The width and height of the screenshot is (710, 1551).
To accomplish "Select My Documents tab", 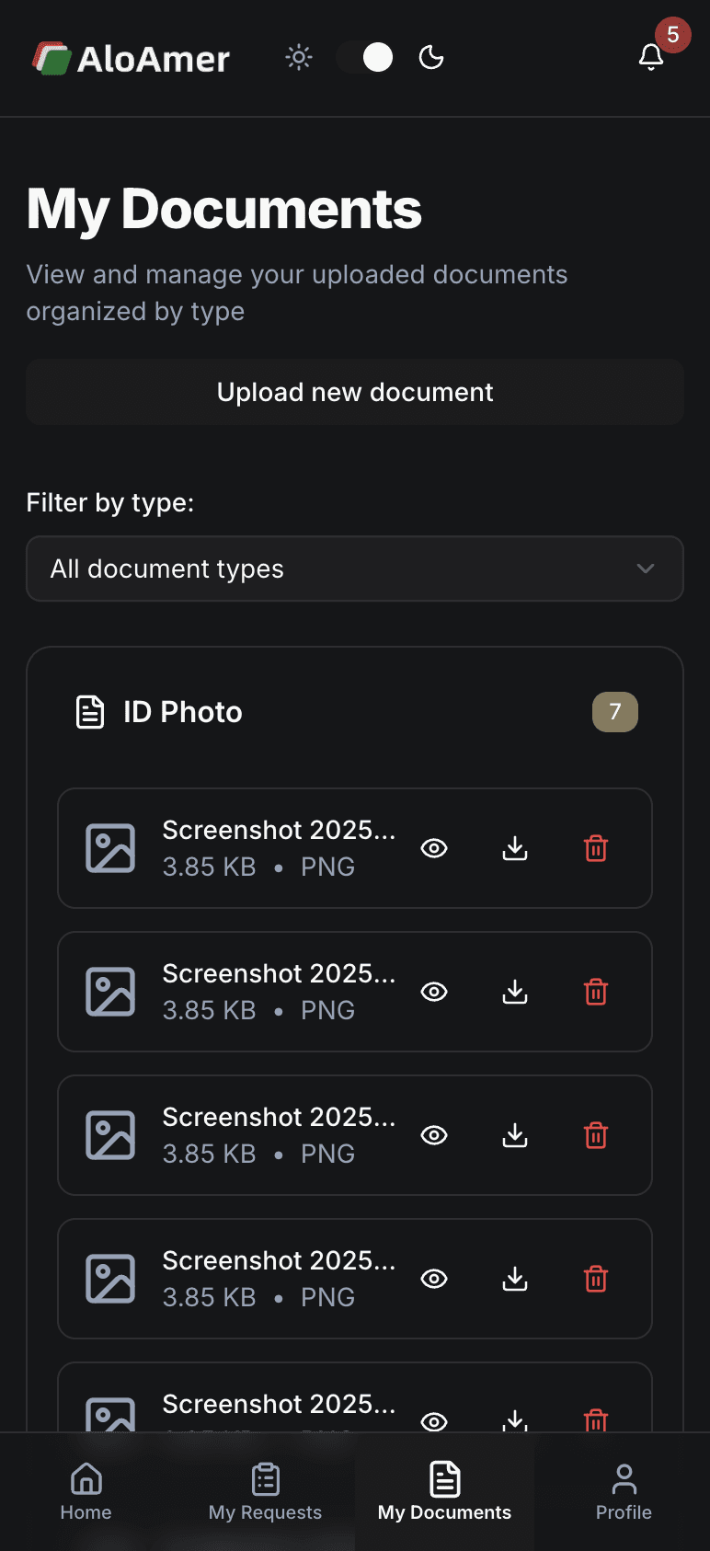I will pyautogui.click(x=444, y=1492).
